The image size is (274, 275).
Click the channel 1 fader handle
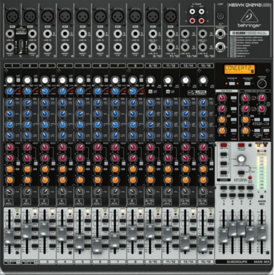[9, 237]
